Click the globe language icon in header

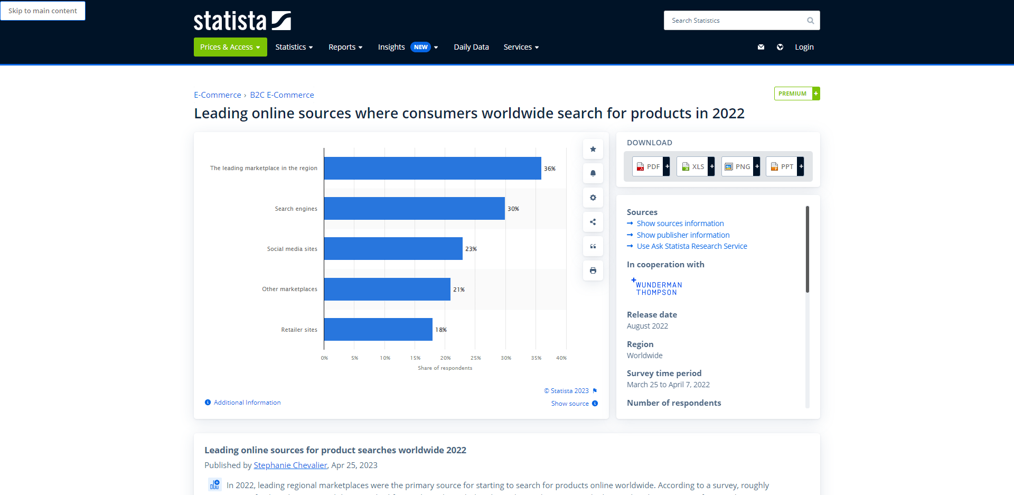point(780,47)
